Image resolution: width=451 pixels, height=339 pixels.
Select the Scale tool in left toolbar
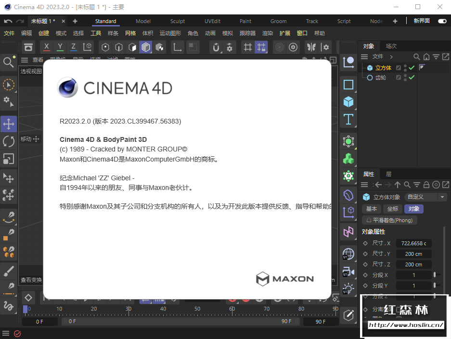(x=9, y=159)
